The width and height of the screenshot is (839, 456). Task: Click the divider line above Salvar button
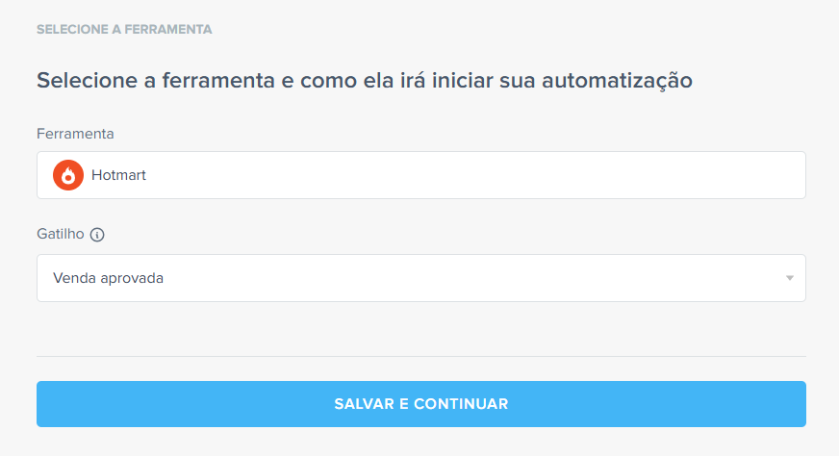[420, 356]
